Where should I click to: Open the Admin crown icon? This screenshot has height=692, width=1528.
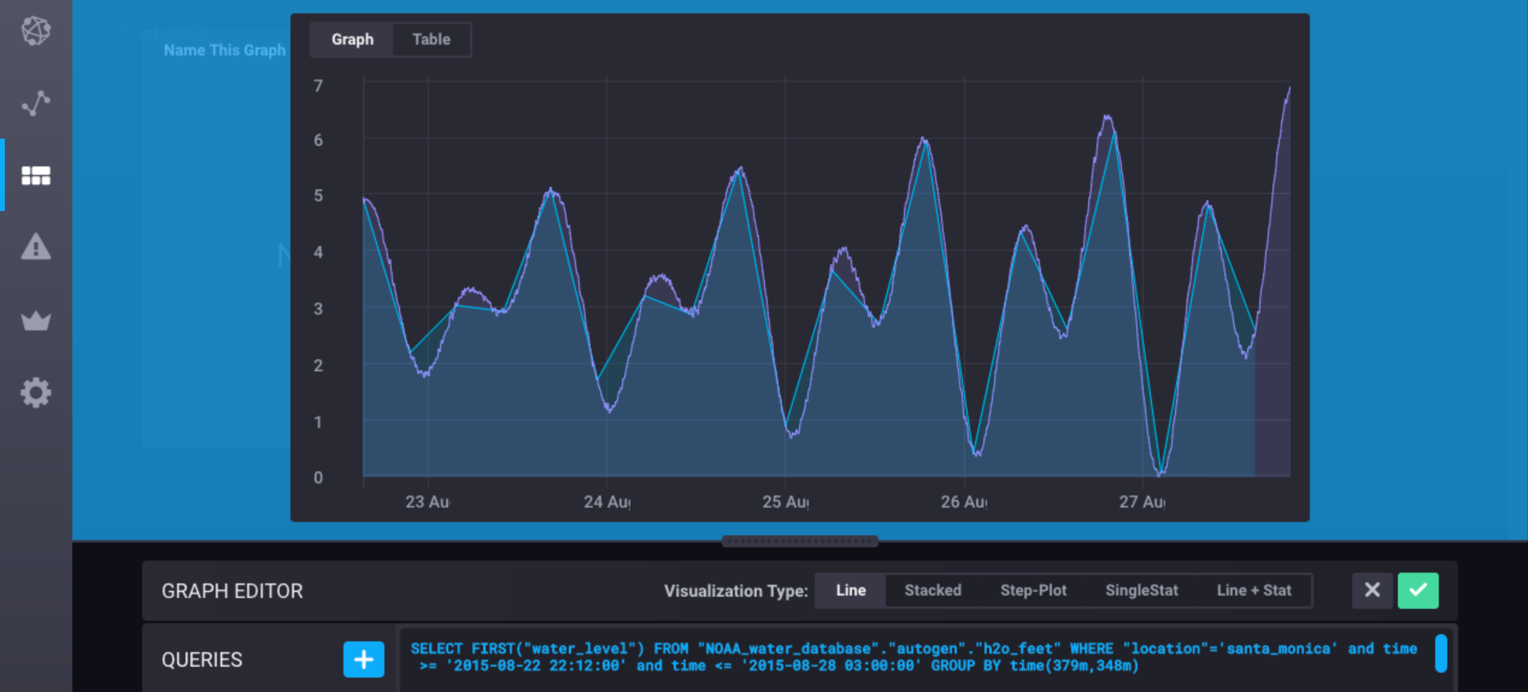coord(36,320)
